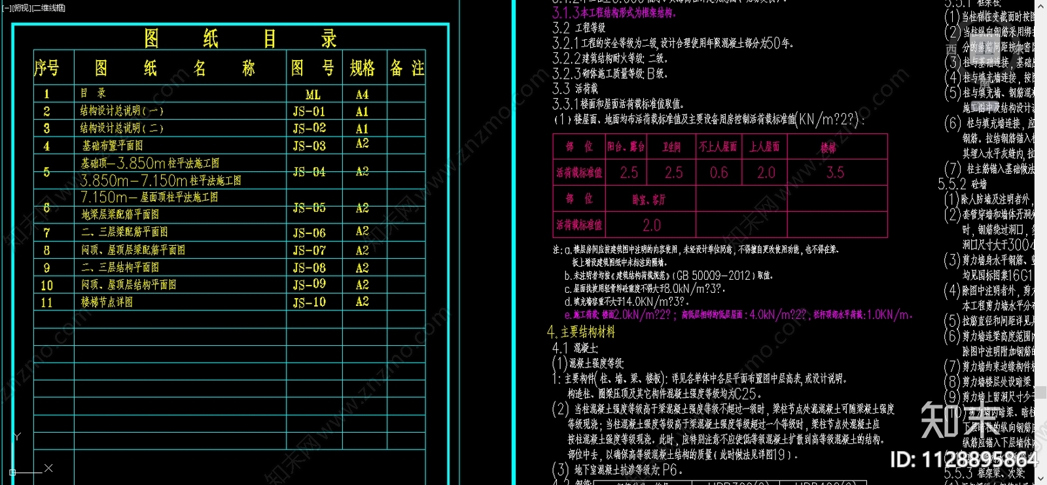
Task: Select drawing number JS-01
Action: [309, 112]
